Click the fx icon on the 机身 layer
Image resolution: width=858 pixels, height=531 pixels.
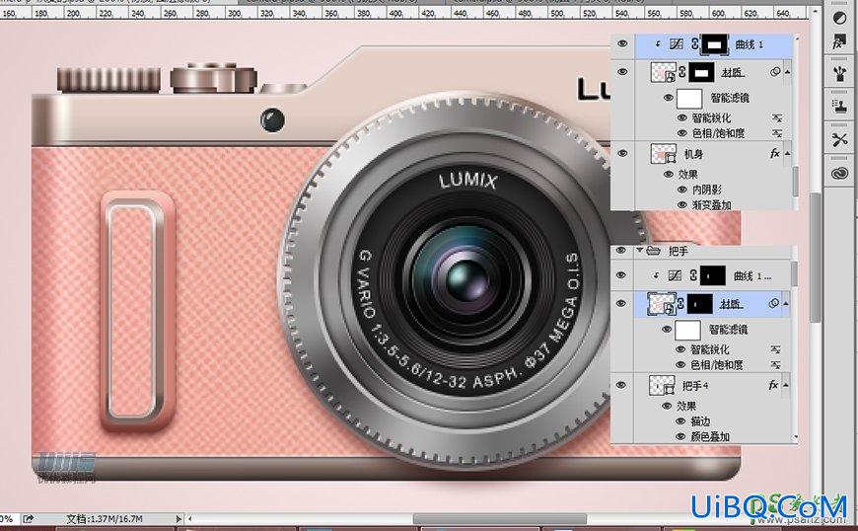(x=775, y=154)
